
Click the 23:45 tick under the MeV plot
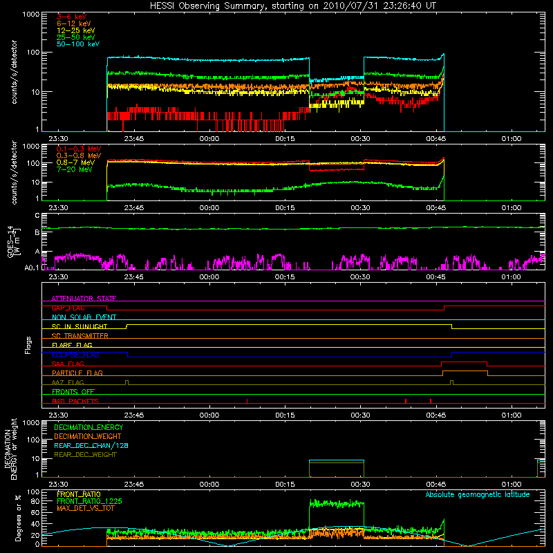click(x=134, y=208)
